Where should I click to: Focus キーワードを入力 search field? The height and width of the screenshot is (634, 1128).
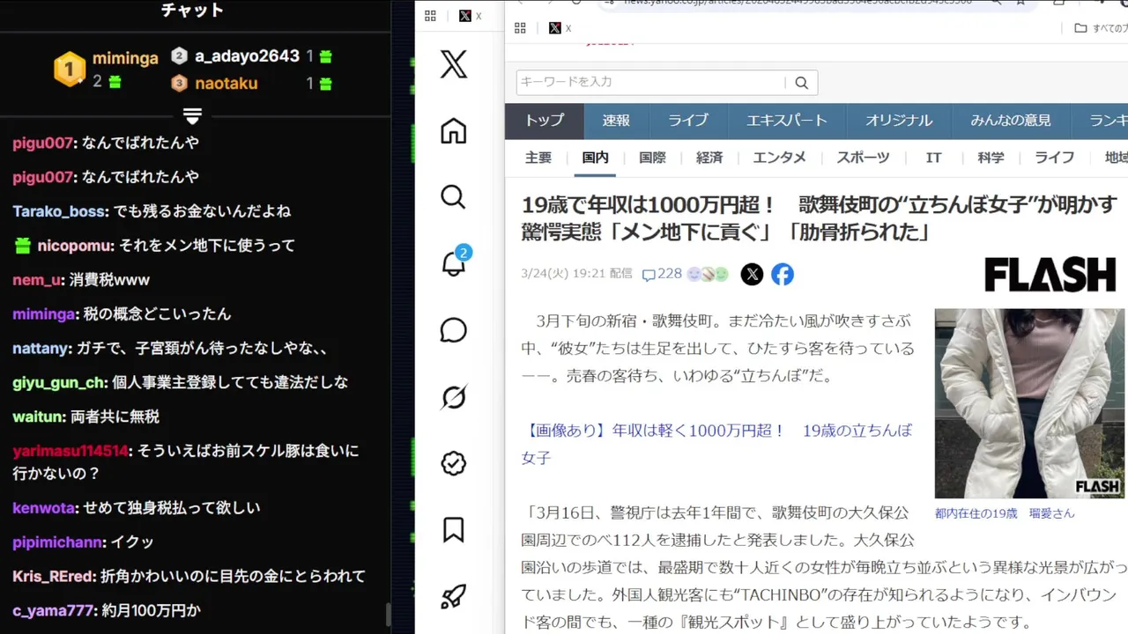tap(650, 83)
